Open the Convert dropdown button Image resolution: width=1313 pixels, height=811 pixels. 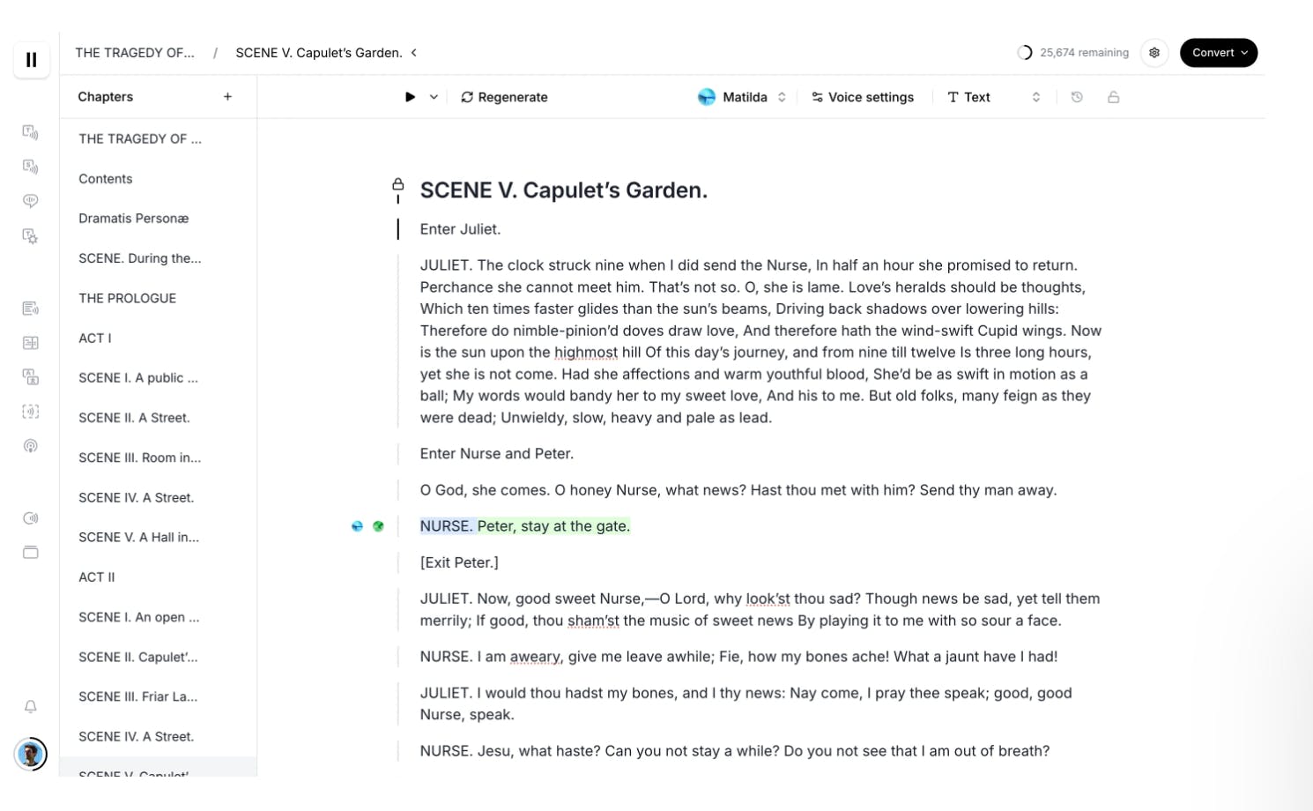[1219, 53]
